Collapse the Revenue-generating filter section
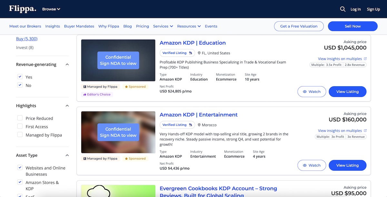Viewport: 387px width, 197px height. coord(67,65)
